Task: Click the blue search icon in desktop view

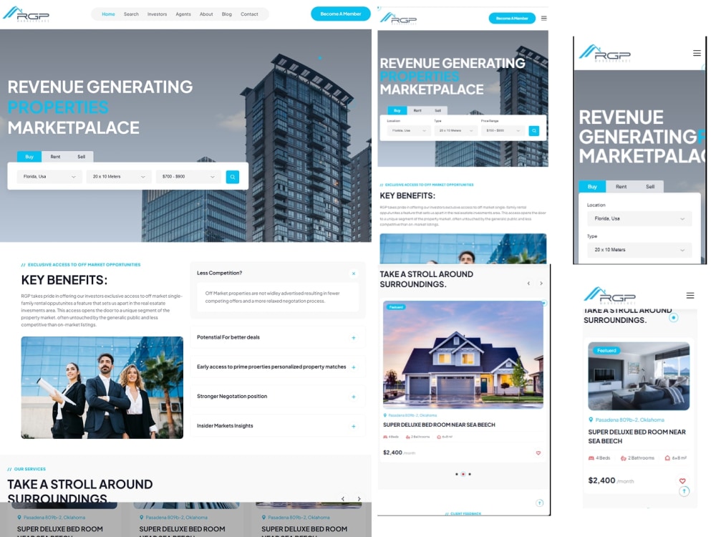Action: 233,177
